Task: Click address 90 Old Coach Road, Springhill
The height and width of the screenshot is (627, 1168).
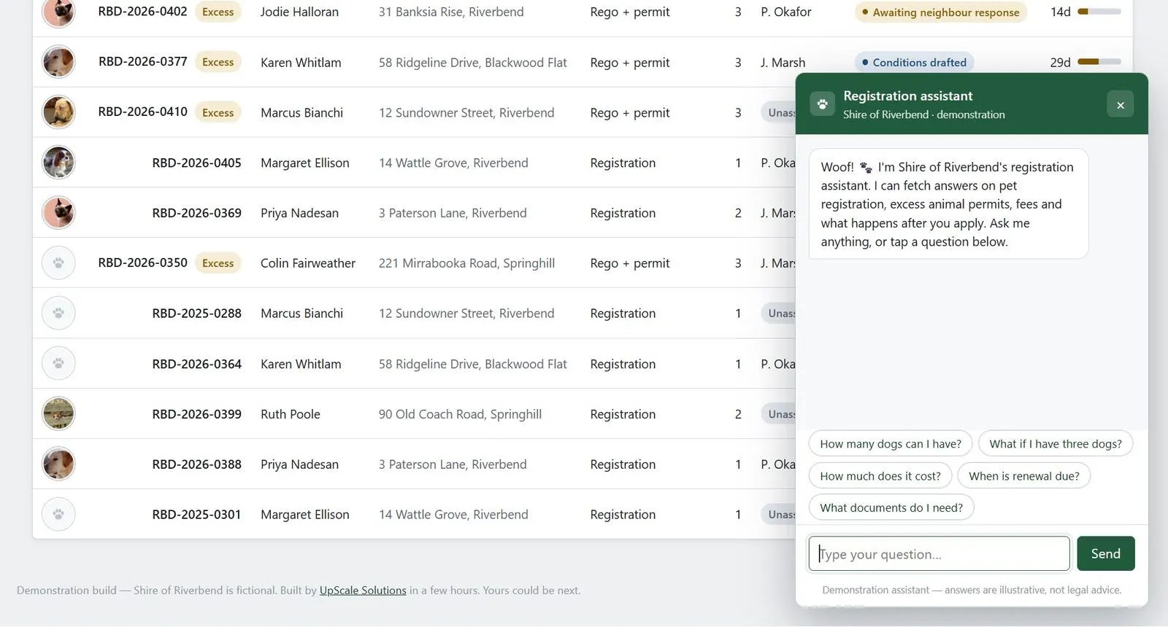Action: click(x=460, y=414)
